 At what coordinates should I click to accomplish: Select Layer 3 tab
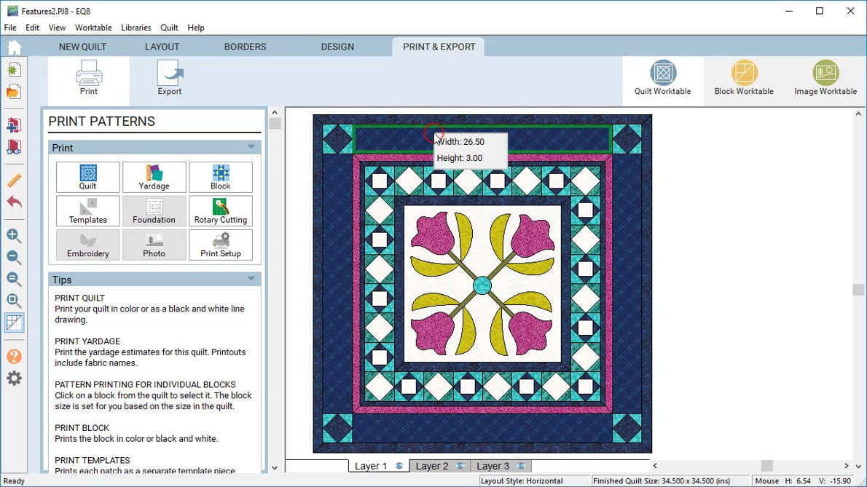[501, 466]
